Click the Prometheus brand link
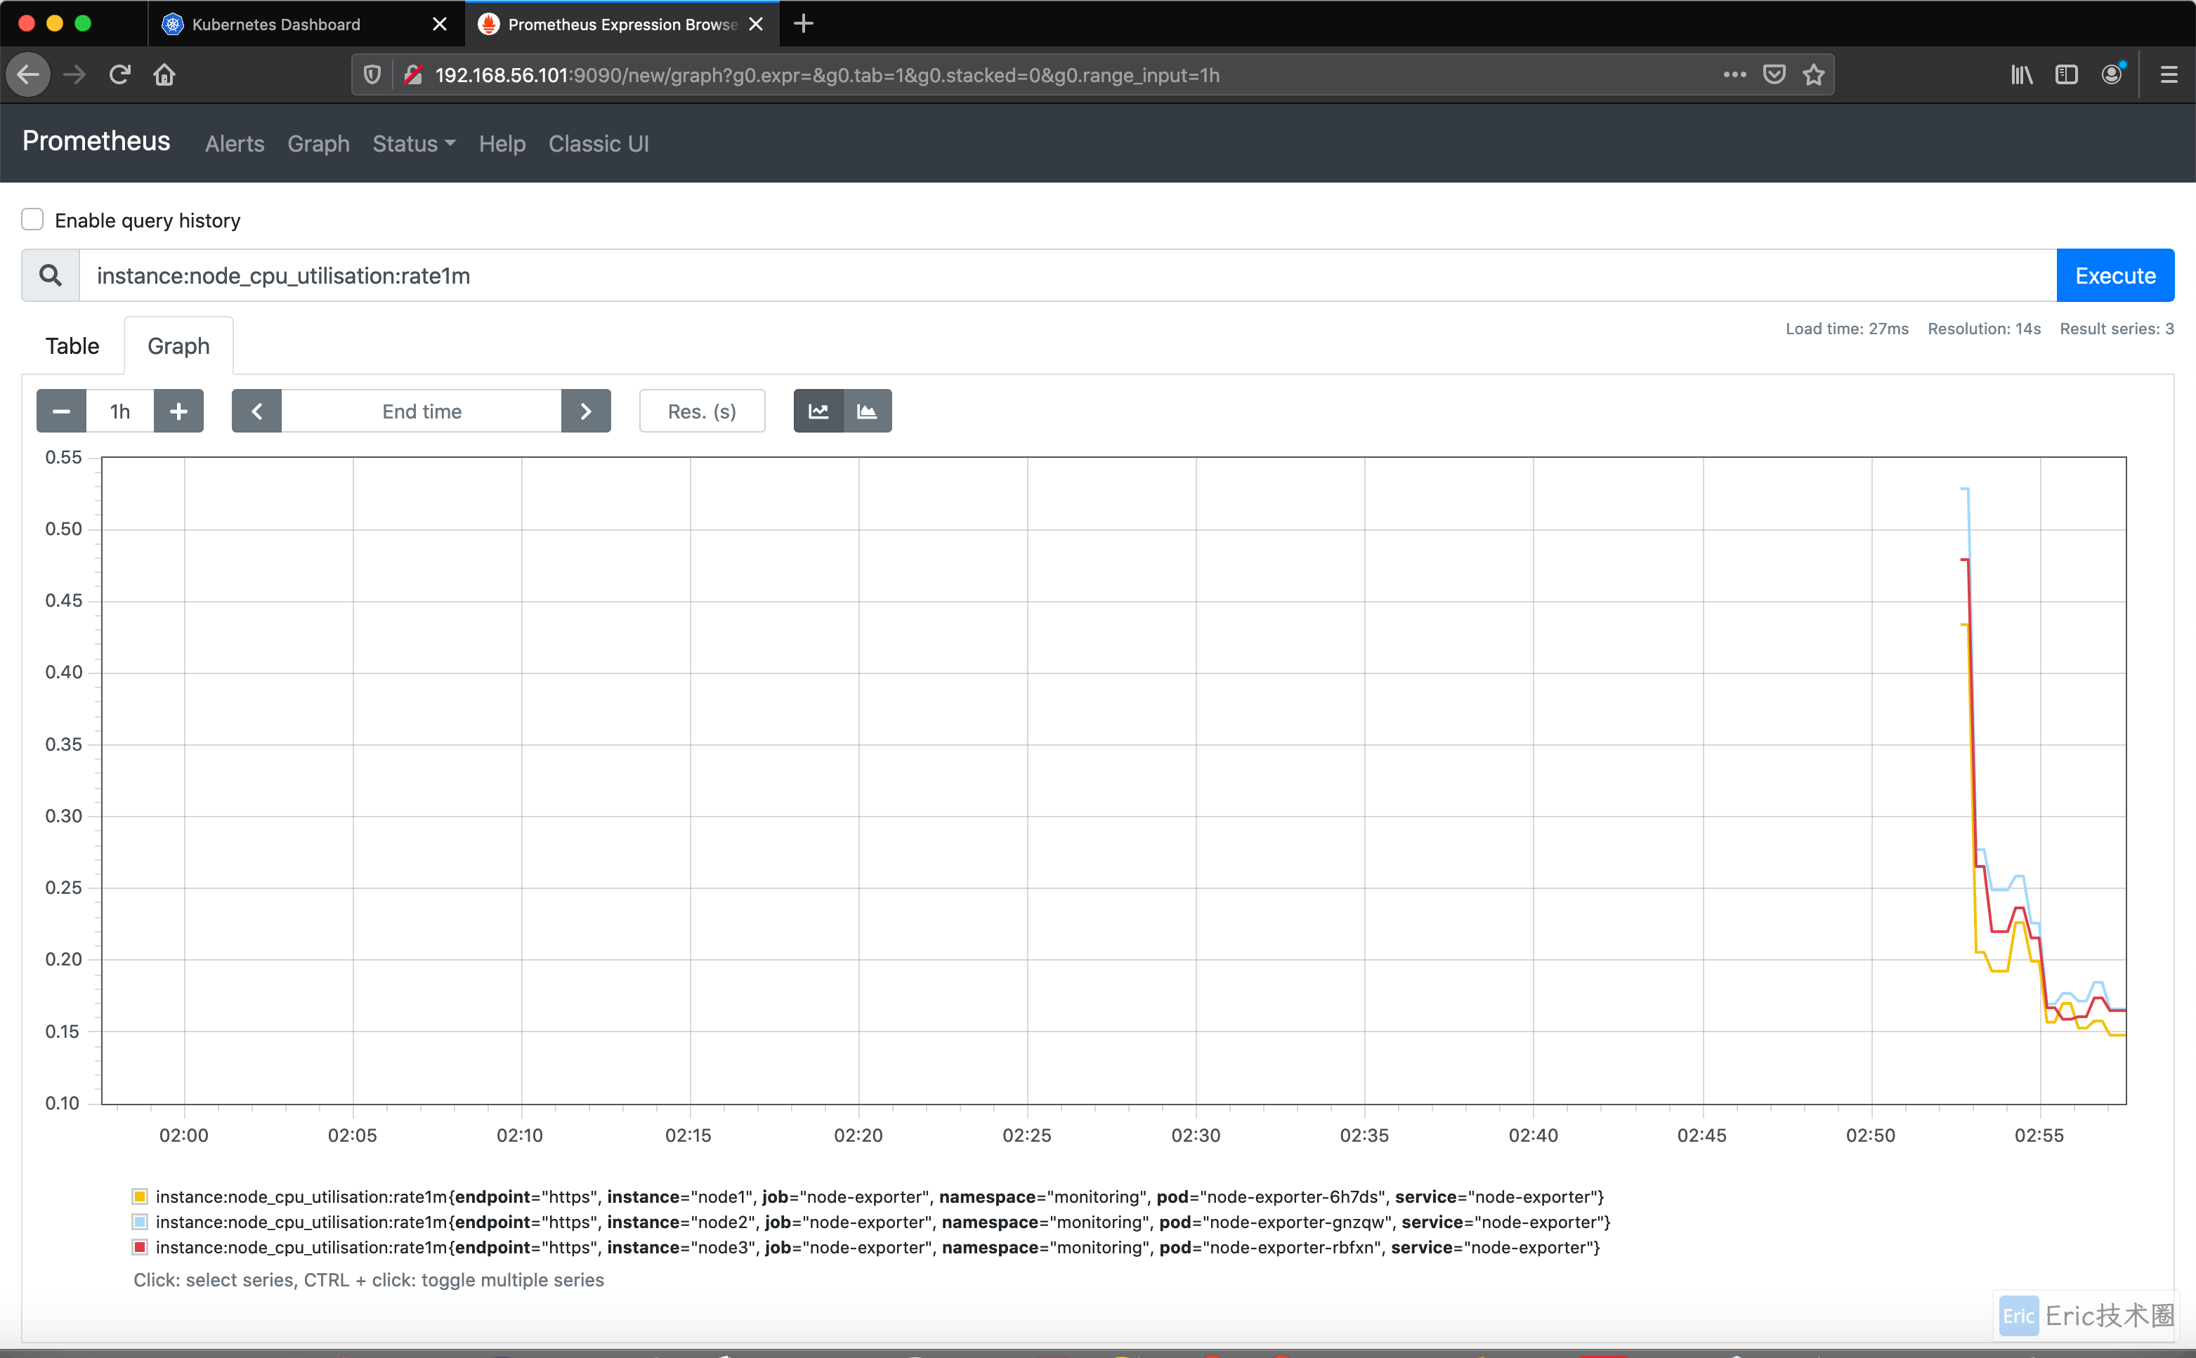 pyautogui.click(x=96, y=141)
